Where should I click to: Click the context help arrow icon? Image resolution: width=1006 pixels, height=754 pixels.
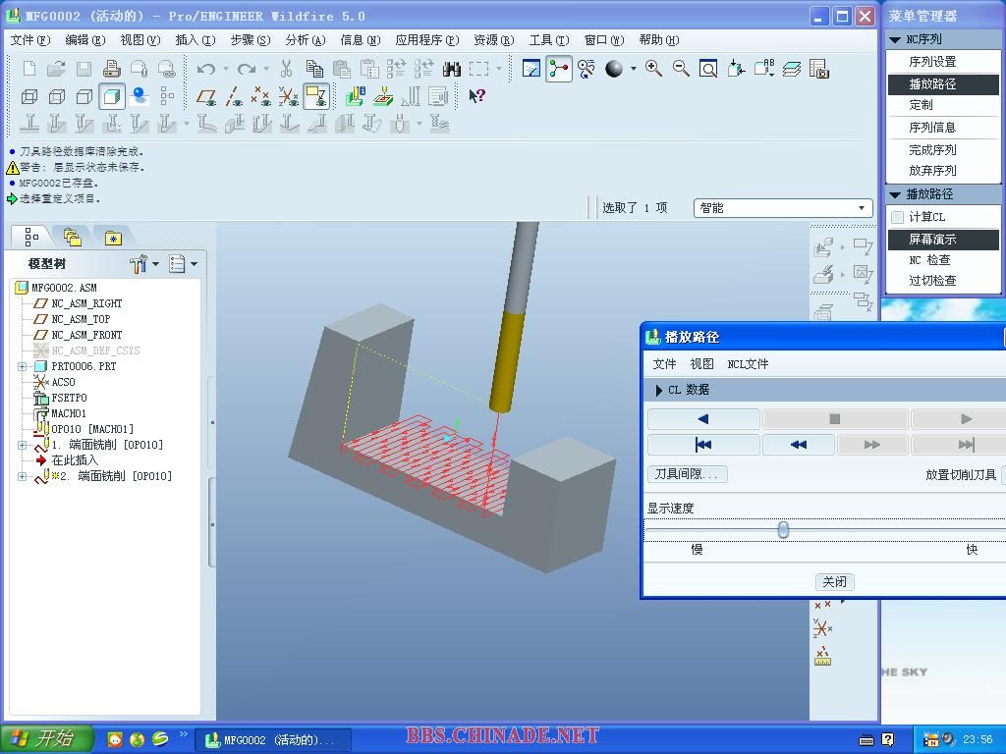pyautogui.click(x=476, y=96)
